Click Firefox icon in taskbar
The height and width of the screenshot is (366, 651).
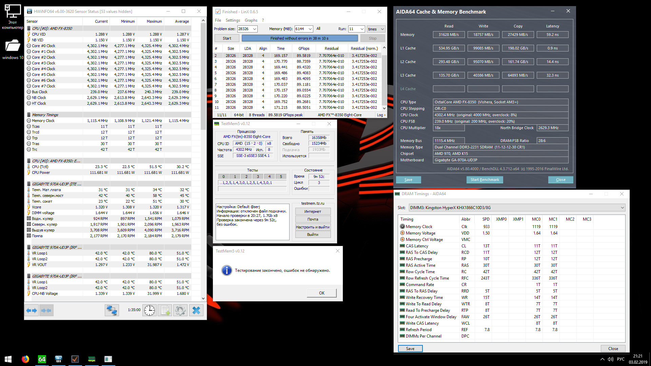pyautogui.click(x=25, y=359)
